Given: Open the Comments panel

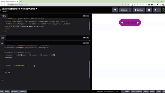Looking at the screenshot, I should [x=15, y=91].
